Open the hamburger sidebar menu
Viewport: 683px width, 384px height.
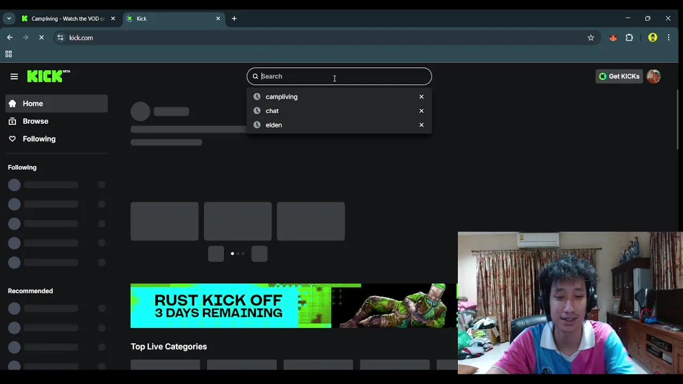[x=14, y=76]
